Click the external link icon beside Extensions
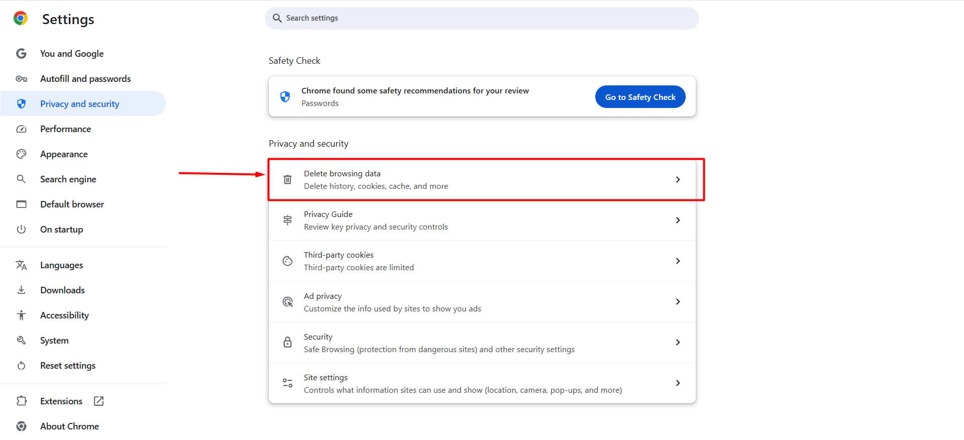964x440 pixels. (99, 401)
